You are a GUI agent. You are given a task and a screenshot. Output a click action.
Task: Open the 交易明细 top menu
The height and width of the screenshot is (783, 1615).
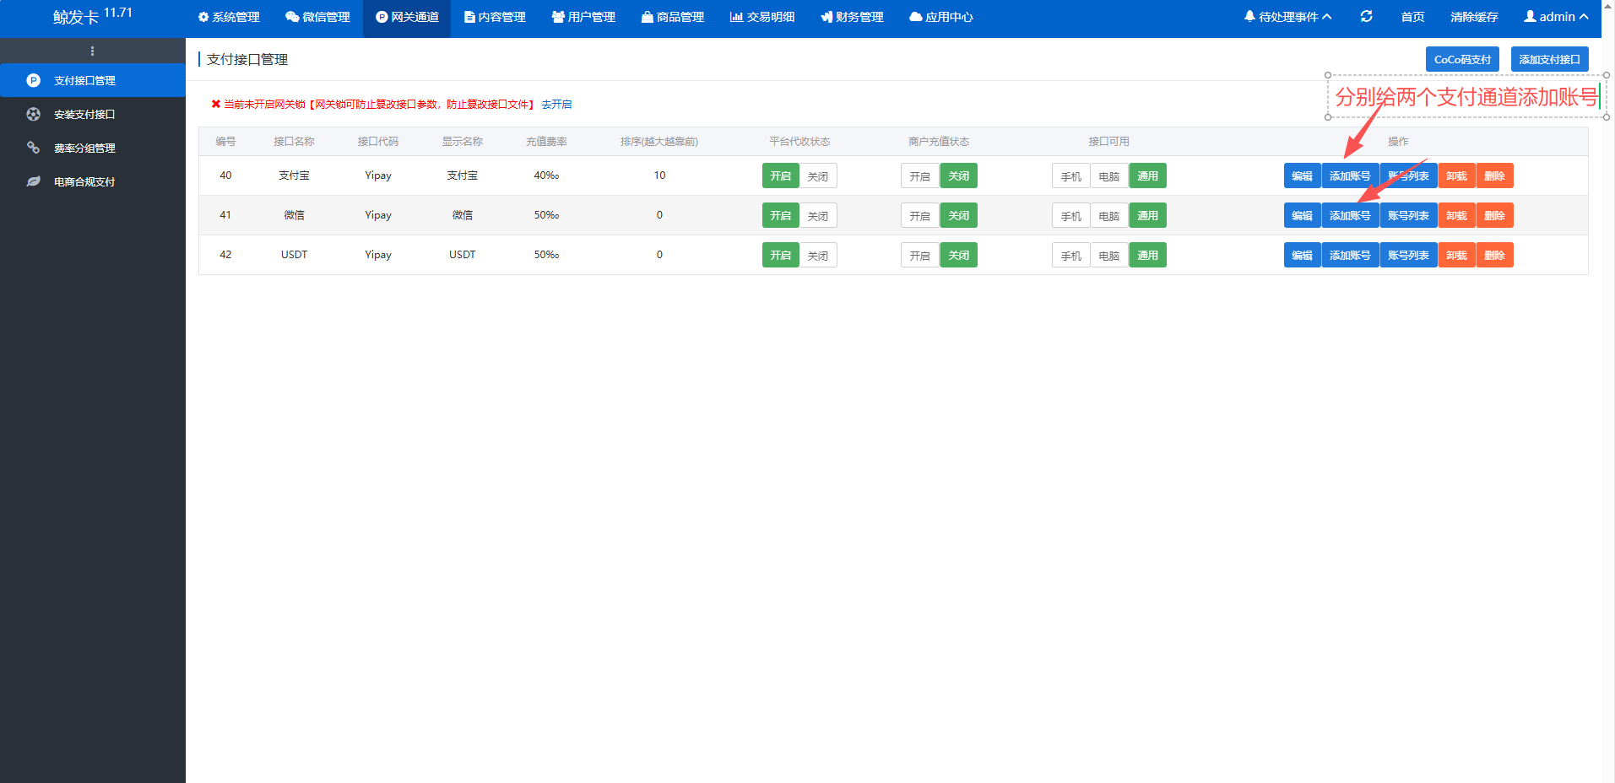[x=762, y=17]
